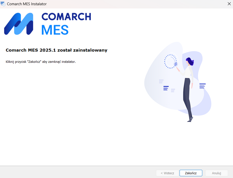
Task: Click the text "Kliknij przycisk "Zakończ" aby zamknąć instalator."
Action: 41,62
